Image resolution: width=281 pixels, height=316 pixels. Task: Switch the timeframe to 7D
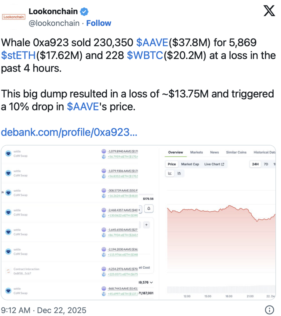[x=266, y=164]
